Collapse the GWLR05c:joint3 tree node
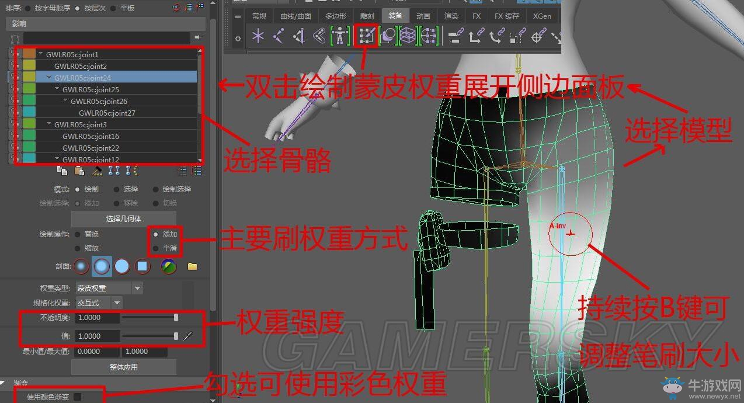 pos(49,124)
